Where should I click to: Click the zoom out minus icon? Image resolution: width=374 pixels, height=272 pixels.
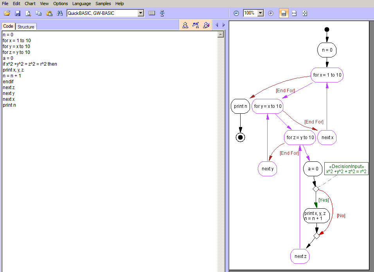coord(236,13)
